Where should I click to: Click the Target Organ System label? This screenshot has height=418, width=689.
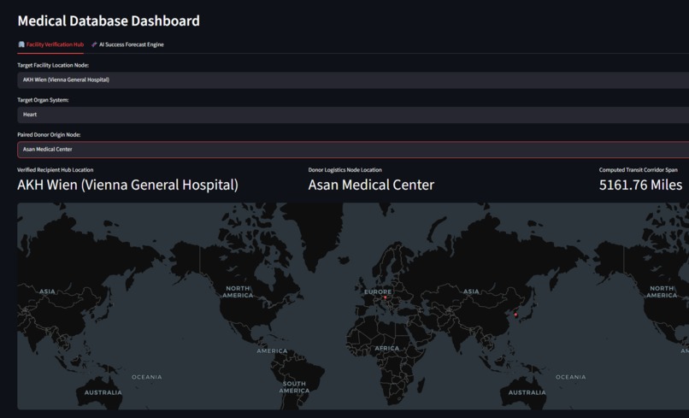43,100
